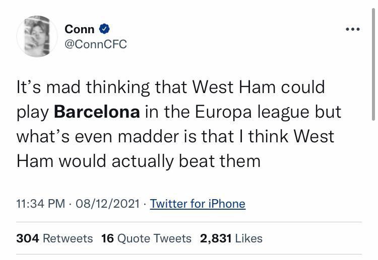Click the 11:34 PM timestamp
The image size is (378, 260).
tap(40, 204)
